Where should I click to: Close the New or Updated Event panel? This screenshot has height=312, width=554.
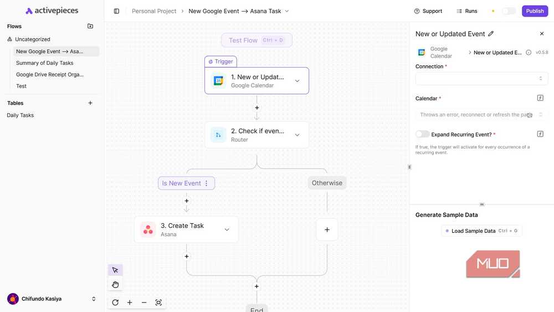point(542,34)
